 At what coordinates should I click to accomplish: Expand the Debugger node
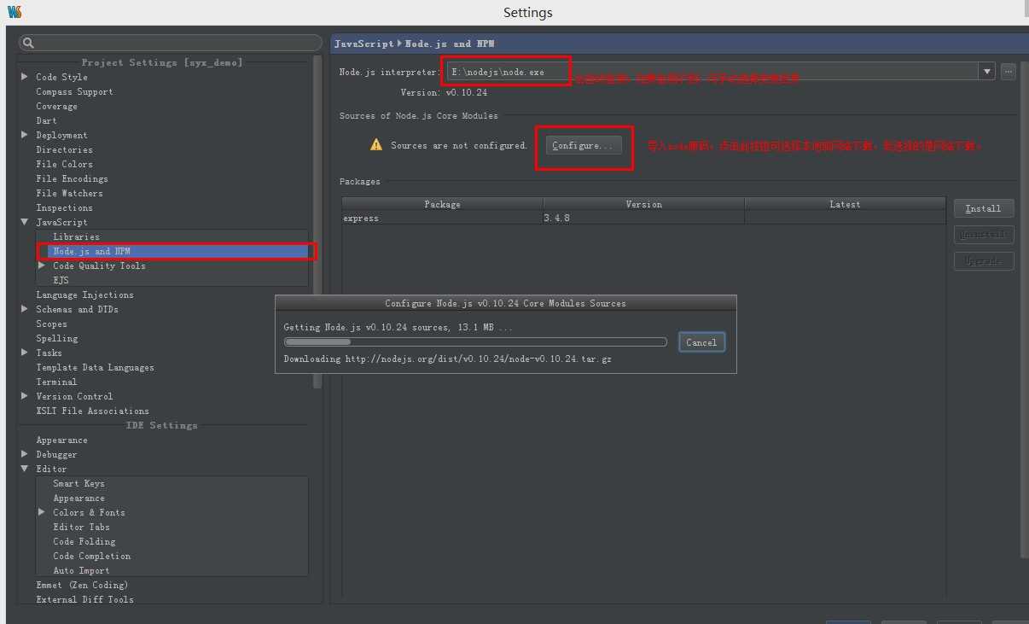[x=25, y=454]
